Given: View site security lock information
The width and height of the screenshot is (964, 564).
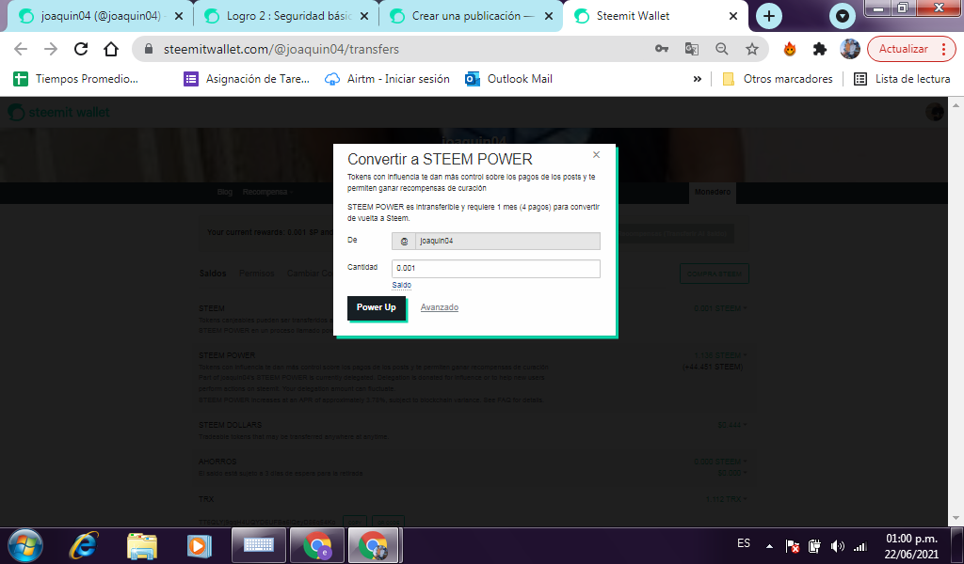Looking at the screenshot, I should pos(148,49).
